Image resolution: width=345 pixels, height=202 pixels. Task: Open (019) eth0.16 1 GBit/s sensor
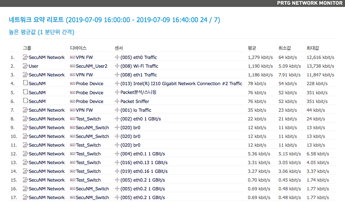144,171
